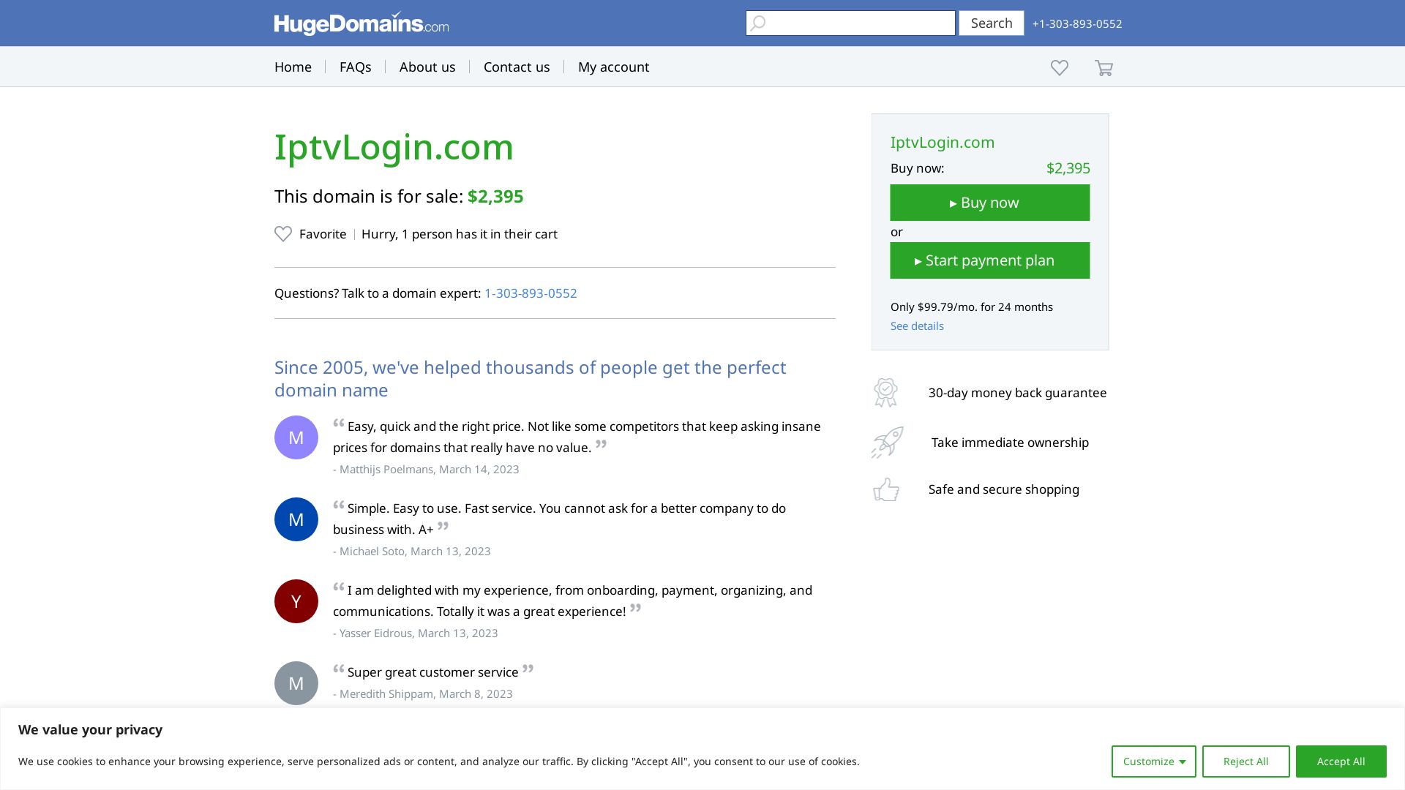
Task: Click the Start payment plan button
Action: pyautogui.click(x=990, y=260)
